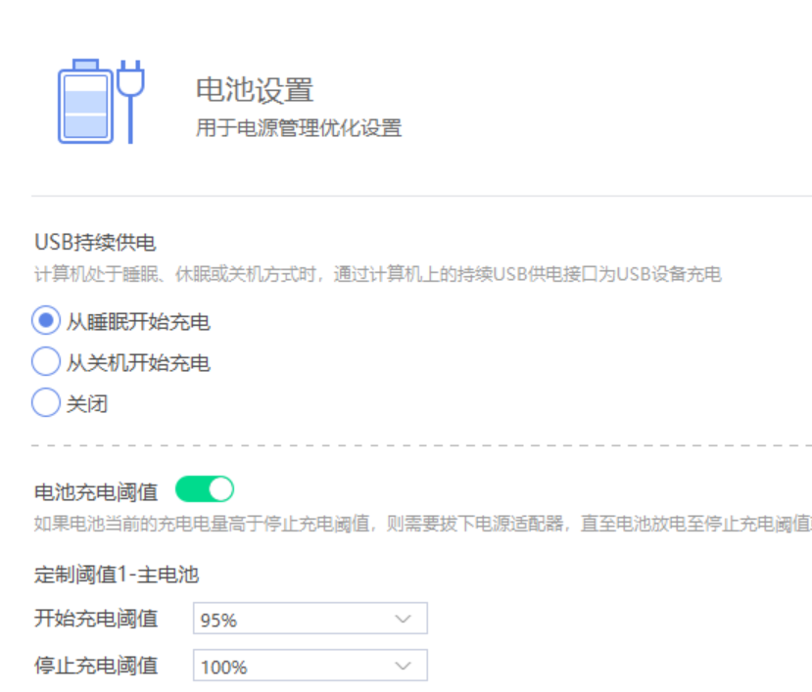Disable the 电池充电阈值 toggle switch
Image resolution: width=812 pixels, height=692 pixels.
point(205,489)
